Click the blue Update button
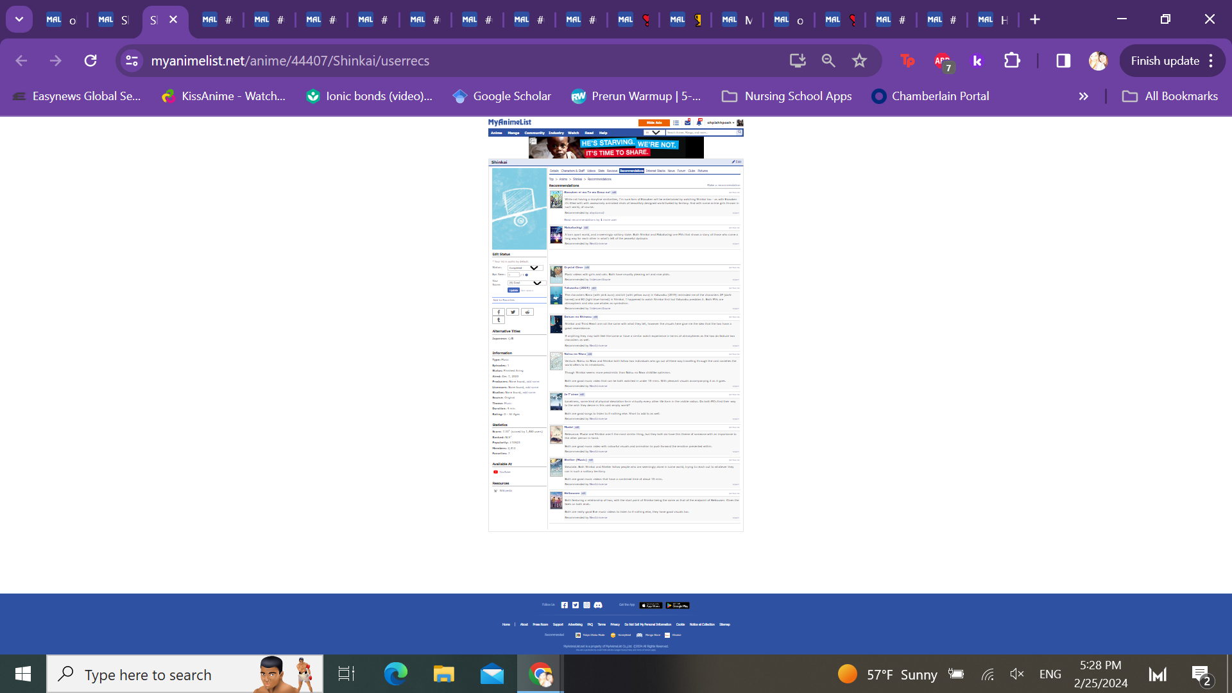1232x693 pixels. (x=513, y=290)
